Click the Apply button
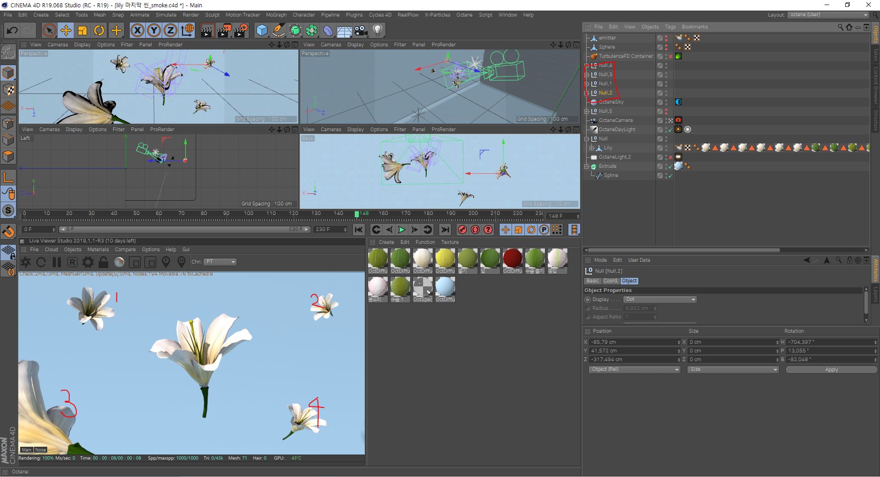The height and width of the screenshot is (477, 880). pos(831,369)
